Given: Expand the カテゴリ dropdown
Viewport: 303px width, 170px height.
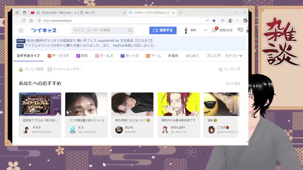Looking at the screenshot, I should tap(233, 56).
